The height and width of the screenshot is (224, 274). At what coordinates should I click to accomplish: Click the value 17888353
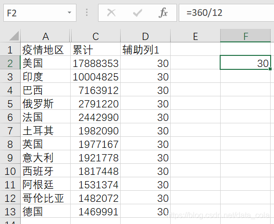[x=95, y=63]
